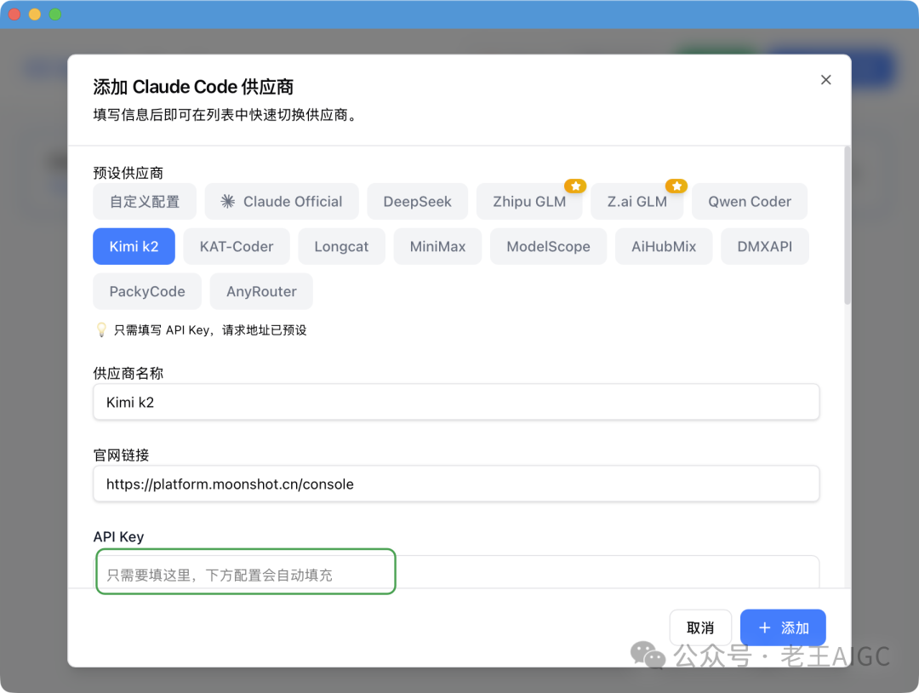Select the Kimi k2 preset

point(134,246)
